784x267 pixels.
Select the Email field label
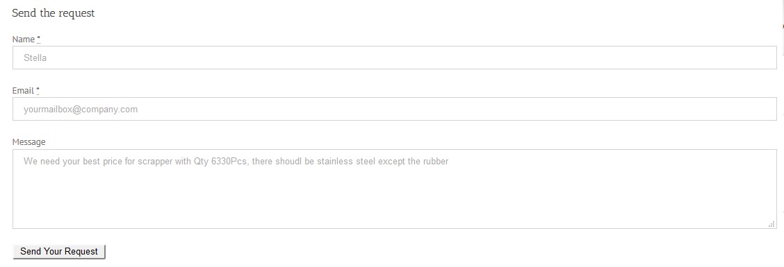pos(23,91)
